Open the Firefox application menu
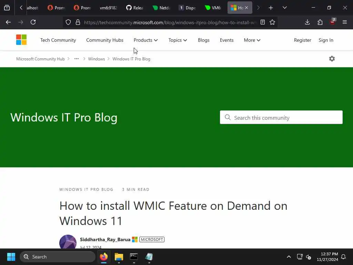Image resolution: width=353 pixels, height=265 pixels. 345,22
